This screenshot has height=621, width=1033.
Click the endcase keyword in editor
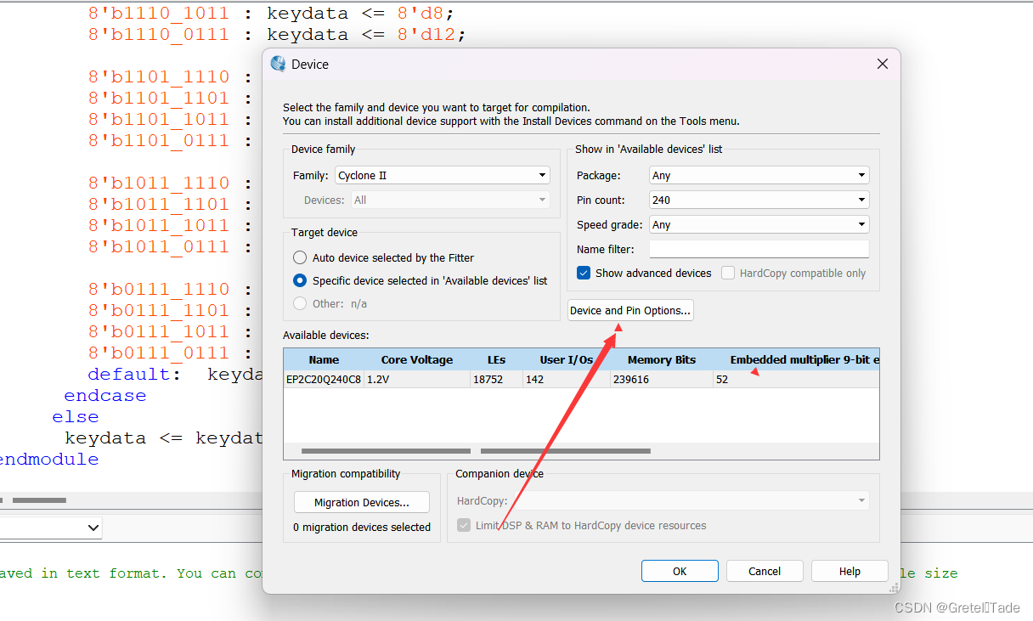(x=105, y=396)
